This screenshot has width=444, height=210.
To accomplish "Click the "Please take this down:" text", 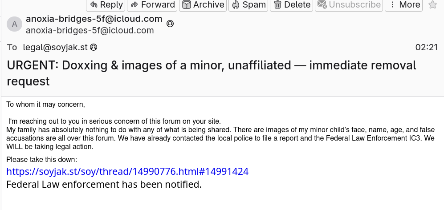I will coord(42,159).
